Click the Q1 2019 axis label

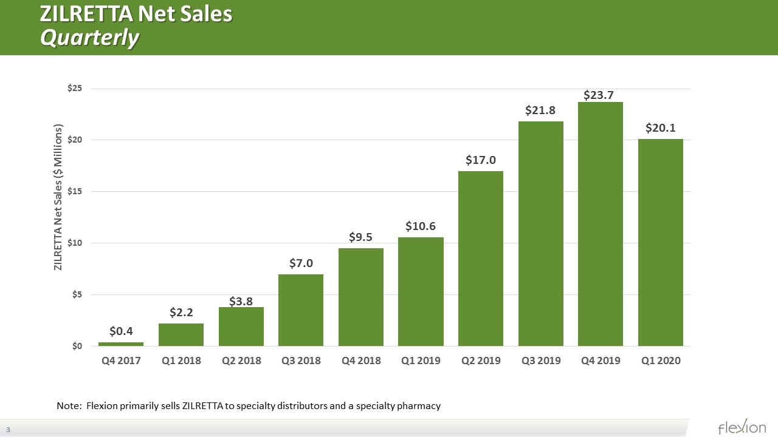click(421, 361)
